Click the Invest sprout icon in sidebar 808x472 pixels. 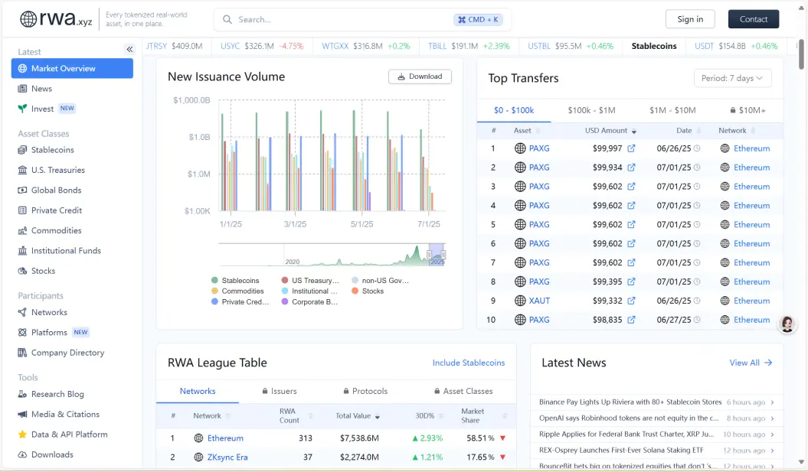[x=23, y=109]
